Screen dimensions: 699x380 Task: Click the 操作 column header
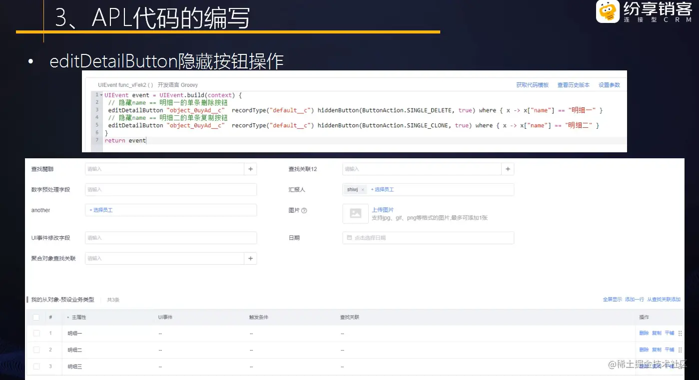tap(644, 317)
